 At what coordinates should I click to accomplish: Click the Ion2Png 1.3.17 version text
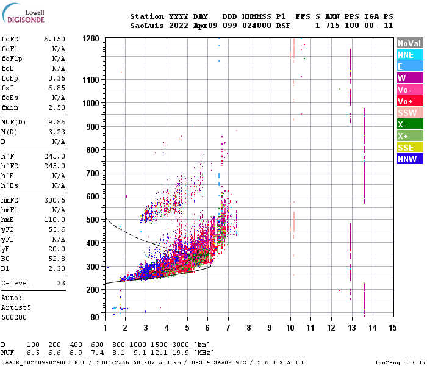400,362
